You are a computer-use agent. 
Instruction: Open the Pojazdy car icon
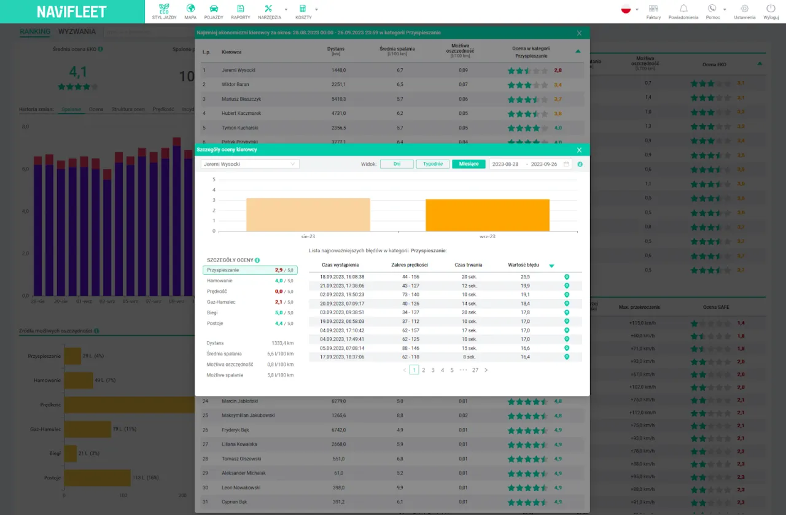click(214, 9)
